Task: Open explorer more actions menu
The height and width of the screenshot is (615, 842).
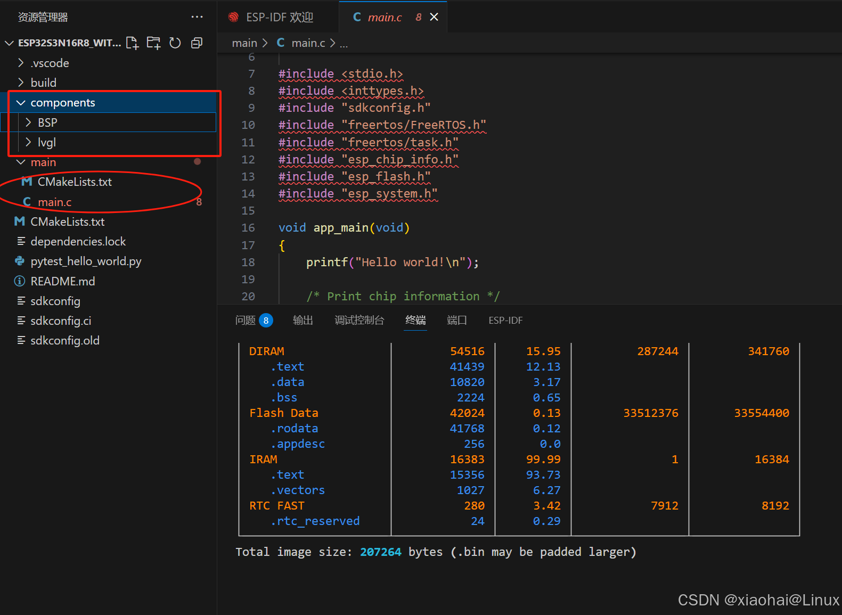Action: tap(197, 17)
